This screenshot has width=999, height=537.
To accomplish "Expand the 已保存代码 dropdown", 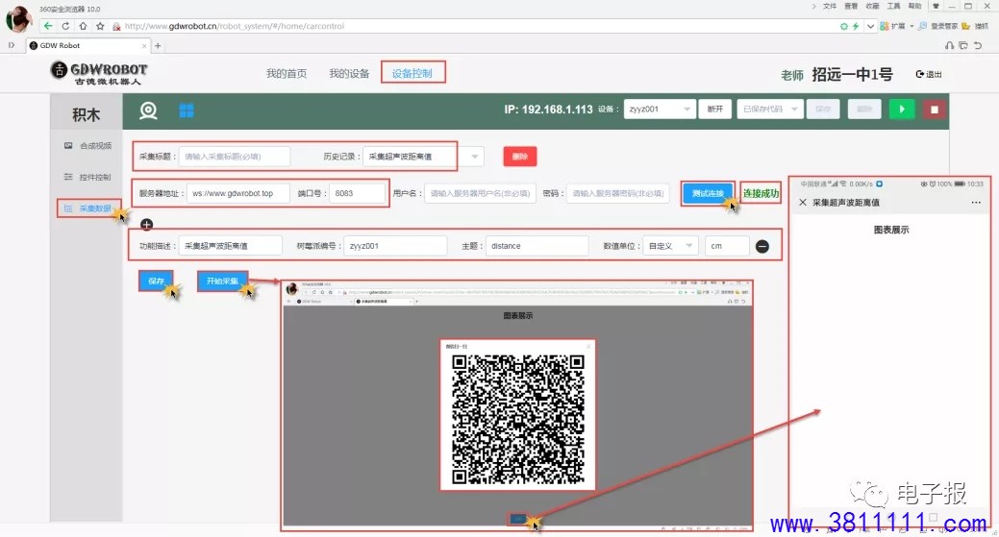I will click(769, 110).
